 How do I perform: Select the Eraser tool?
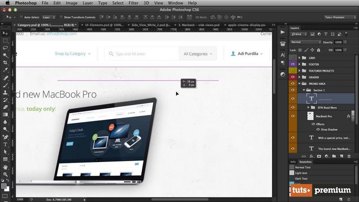click(x=5, y=107)
